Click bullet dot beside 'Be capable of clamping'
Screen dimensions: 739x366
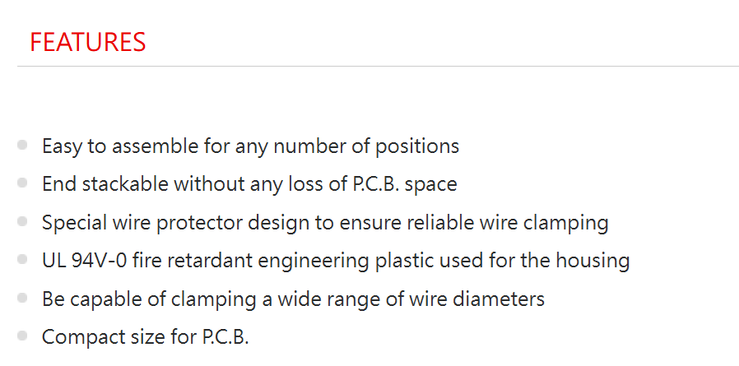pos(22,298)
